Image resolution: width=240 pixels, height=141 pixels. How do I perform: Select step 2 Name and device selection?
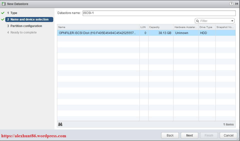[x=29, y=19]
